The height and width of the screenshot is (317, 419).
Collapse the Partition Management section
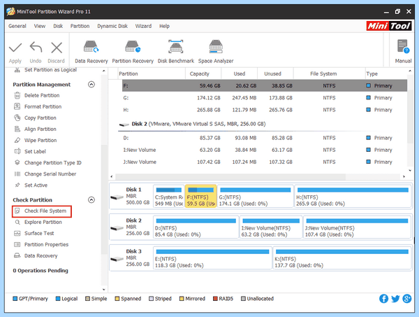(91, 85)
